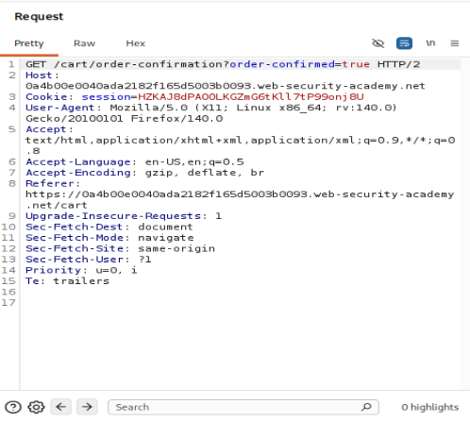Click HTTP/2 on the request line
This screenshot has height=421, width=470.
click(398, 64)
